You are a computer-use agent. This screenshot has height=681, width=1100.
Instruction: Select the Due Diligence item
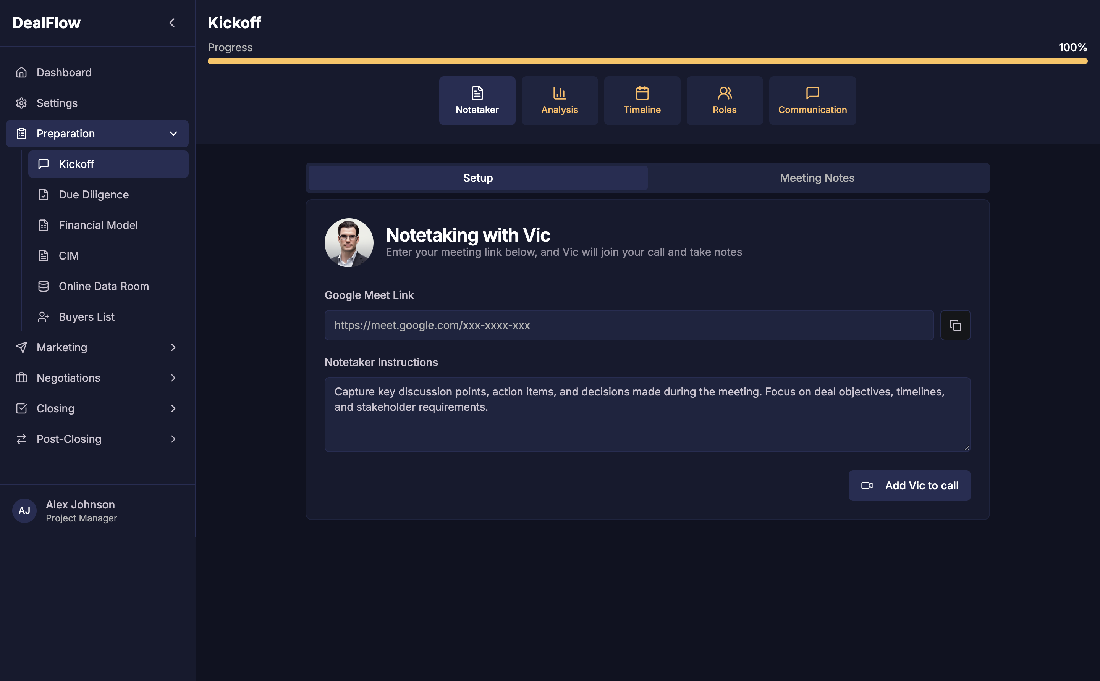tap(93, 194)
